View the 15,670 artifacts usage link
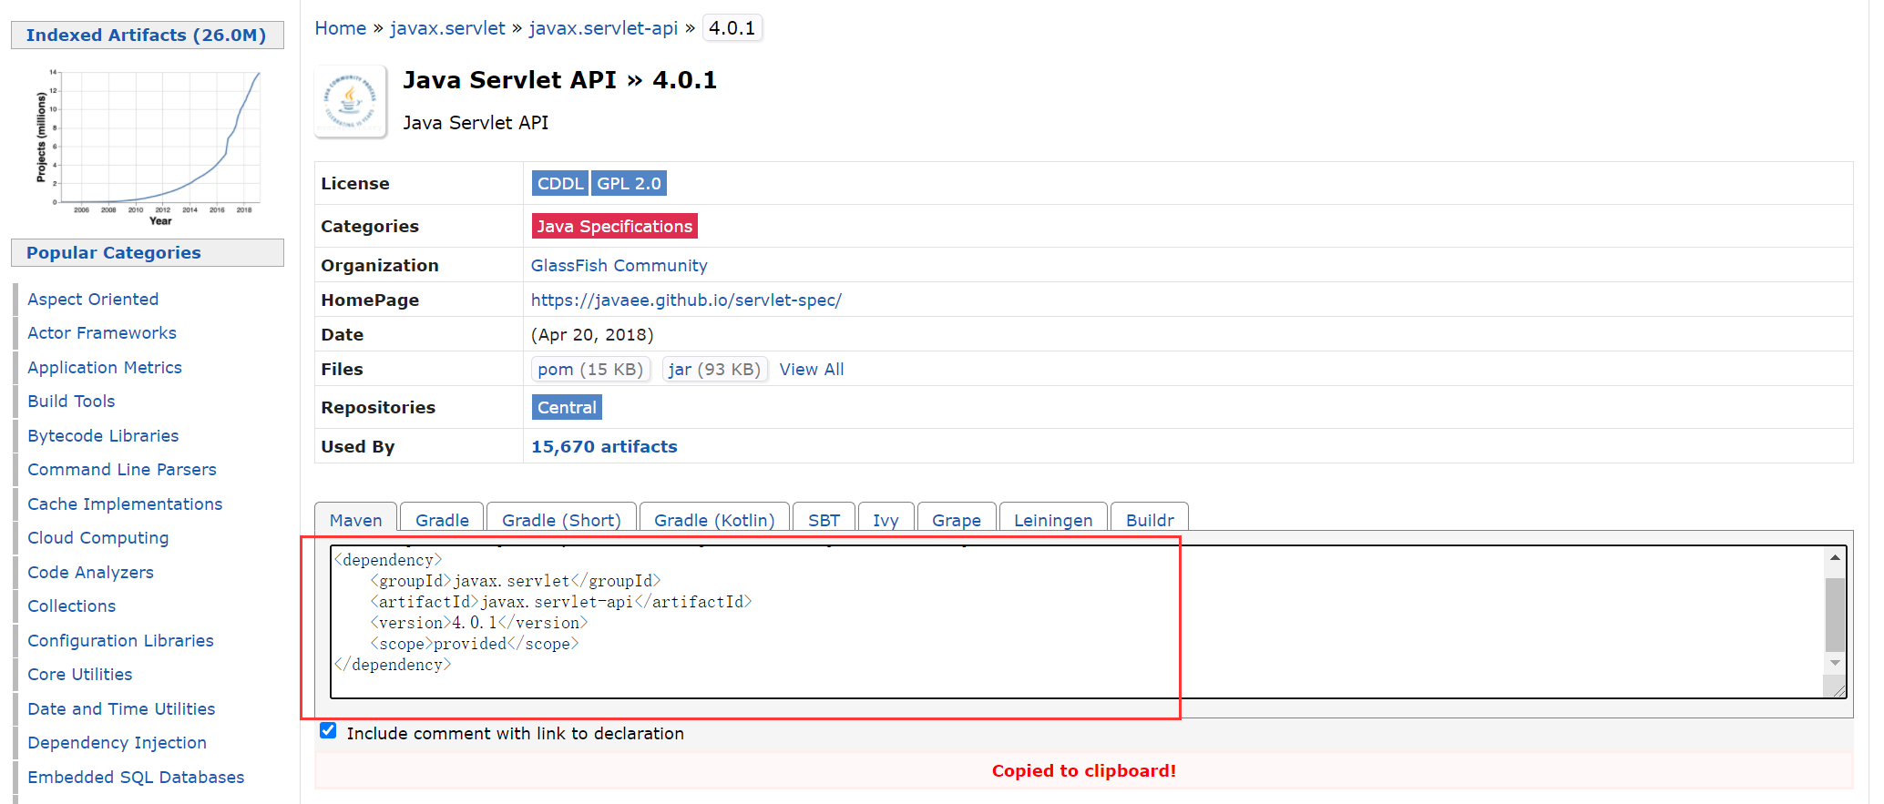The height and width of the screenshot is (804, 1884). (x=604, y=446)
